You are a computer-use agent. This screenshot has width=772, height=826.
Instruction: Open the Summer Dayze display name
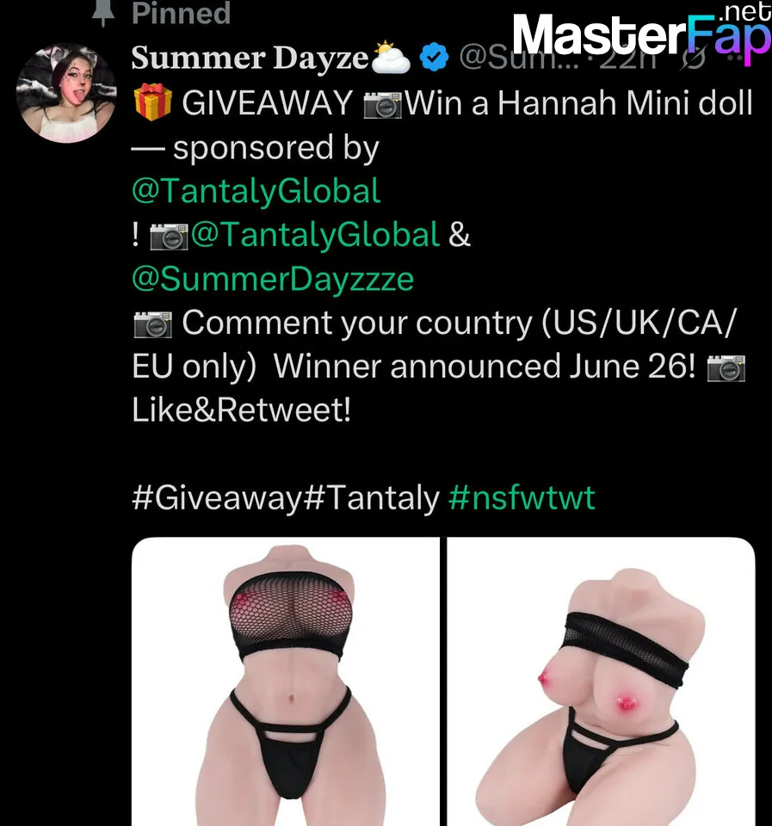tap(250, 58)
